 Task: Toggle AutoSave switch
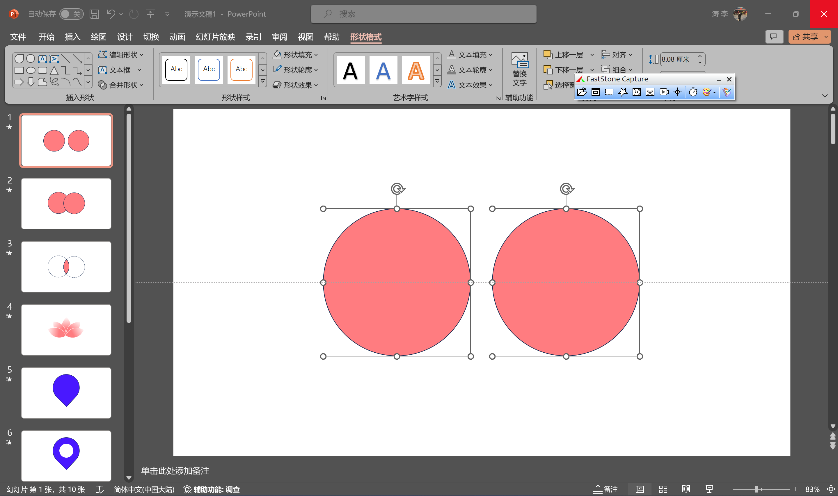pos(71,14)
